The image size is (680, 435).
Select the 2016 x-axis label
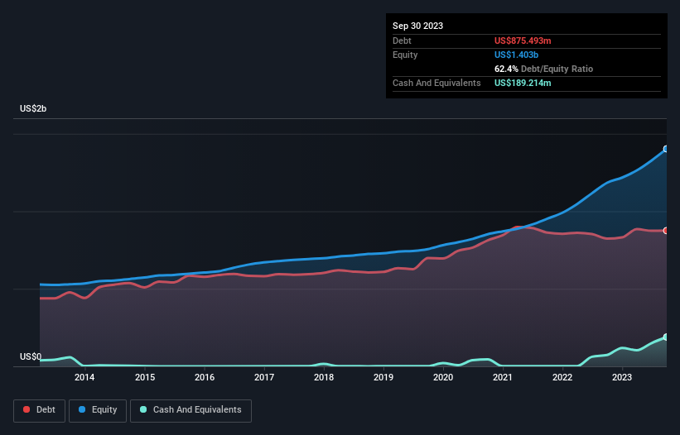point(205,377)
